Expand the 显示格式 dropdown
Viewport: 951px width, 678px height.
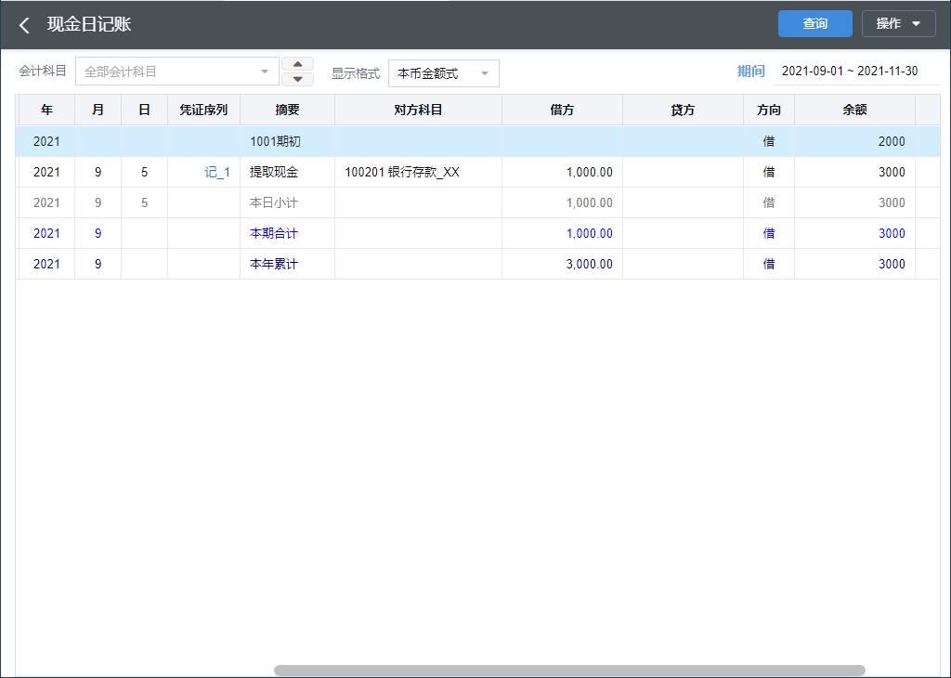443,73
